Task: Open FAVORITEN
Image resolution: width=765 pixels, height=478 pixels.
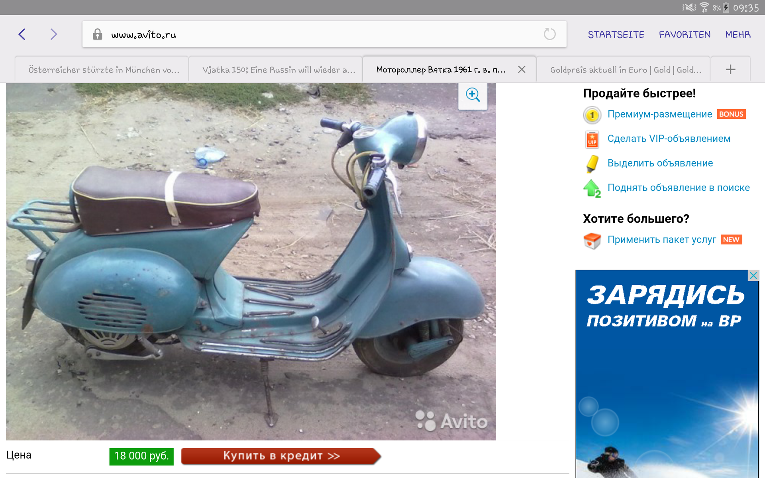Action: (x=684, y=35)
